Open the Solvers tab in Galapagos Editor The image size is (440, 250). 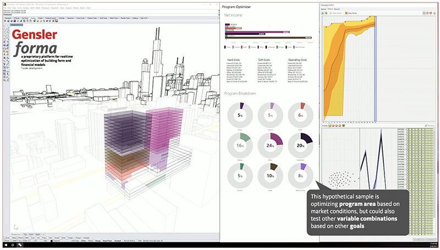(x=331, y=9)
